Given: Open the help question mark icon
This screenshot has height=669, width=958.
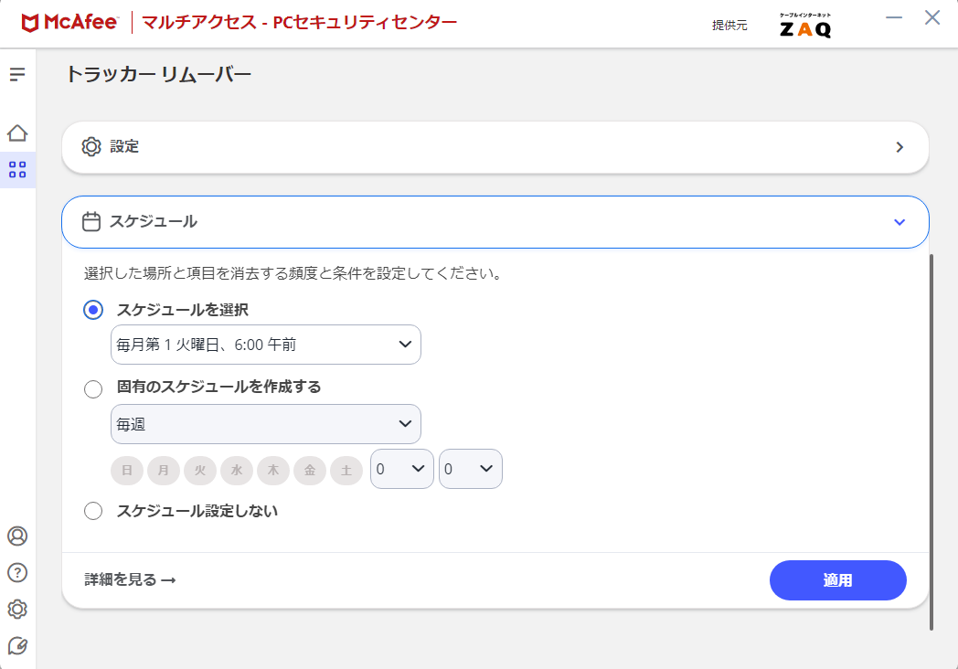Looking at the screenshot, I should 17,572.
